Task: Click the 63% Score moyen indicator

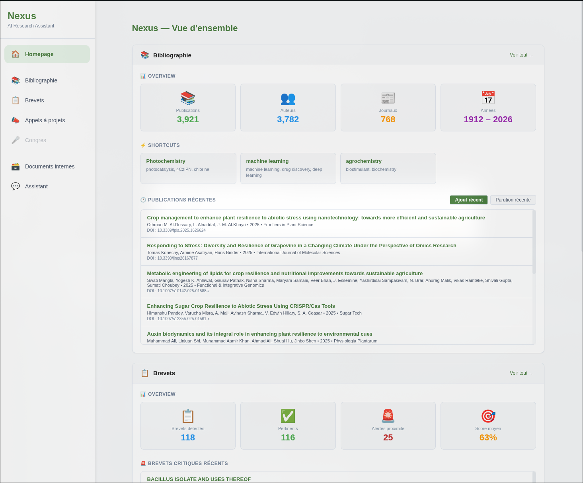Action: pyautogui.click(x=488, y=425)
